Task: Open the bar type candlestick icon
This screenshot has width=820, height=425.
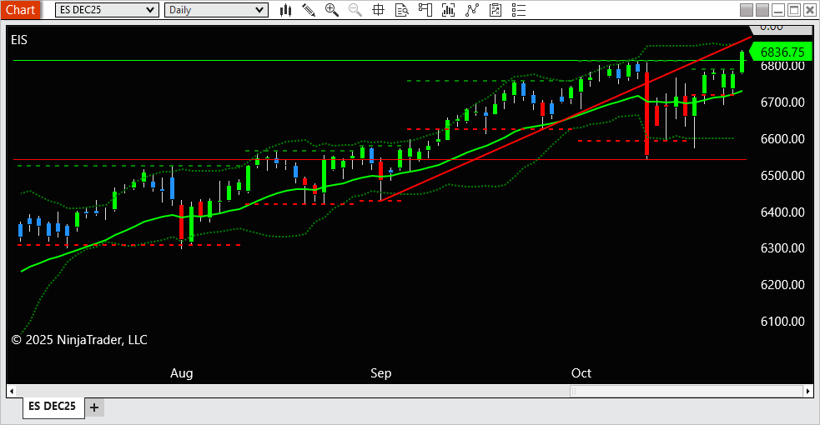Action: tap(285, 10)
